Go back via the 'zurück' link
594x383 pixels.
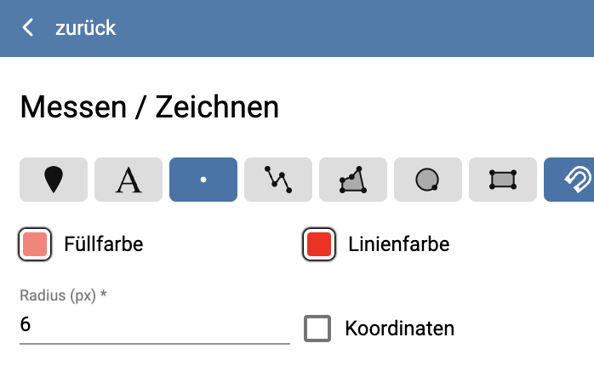click(85, 28)
